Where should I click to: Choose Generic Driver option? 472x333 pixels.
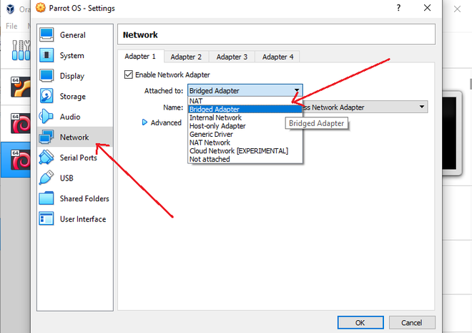point(245,134)
